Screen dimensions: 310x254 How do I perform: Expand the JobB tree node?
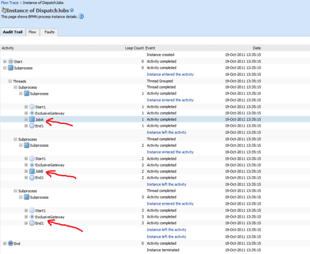(26, 171)
